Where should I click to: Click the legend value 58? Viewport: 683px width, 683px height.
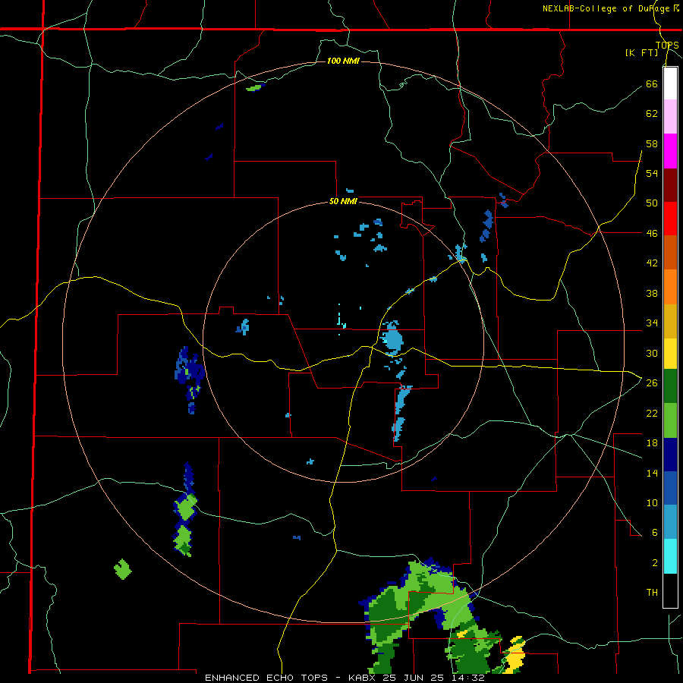click(652, 143)
